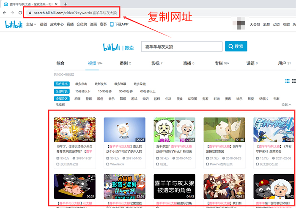Filter duration 30-60分钟
The image size is (296, 208).
point(126,92)
